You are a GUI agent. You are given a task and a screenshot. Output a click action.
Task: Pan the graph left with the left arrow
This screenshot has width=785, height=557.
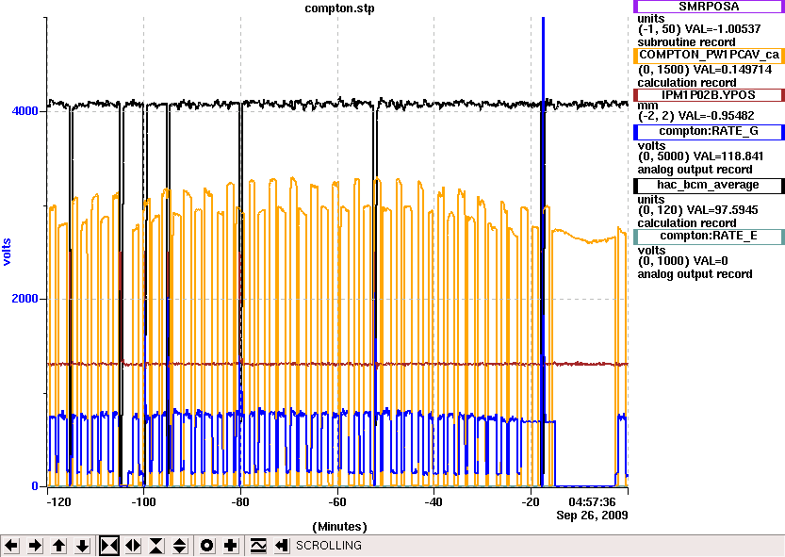(11, 546)
